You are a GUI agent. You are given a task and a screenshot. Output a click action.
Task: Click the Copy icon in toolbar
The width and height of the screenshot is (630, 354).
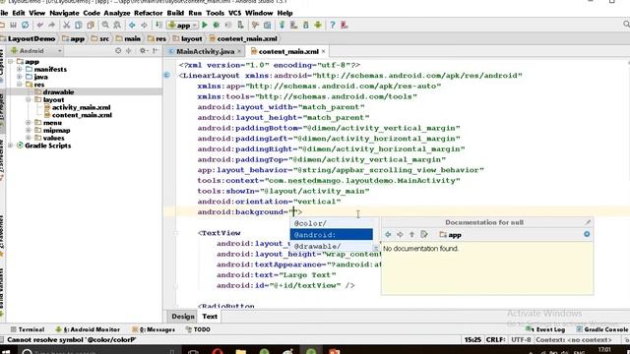[79, 26]
